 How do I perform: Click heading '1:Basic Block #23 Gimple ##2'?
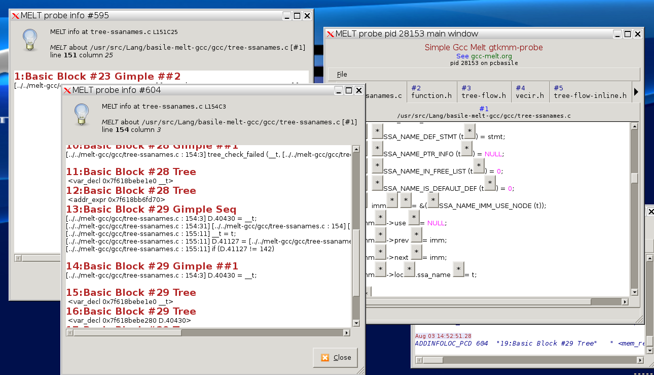pyautogui.click(x=97, y=77)
